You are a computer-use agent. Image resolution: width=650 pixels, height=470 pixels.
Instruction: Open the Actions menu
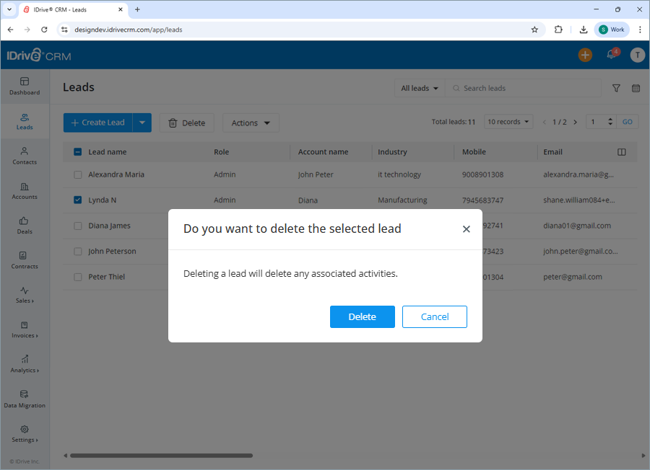click(x=251, y=123)
